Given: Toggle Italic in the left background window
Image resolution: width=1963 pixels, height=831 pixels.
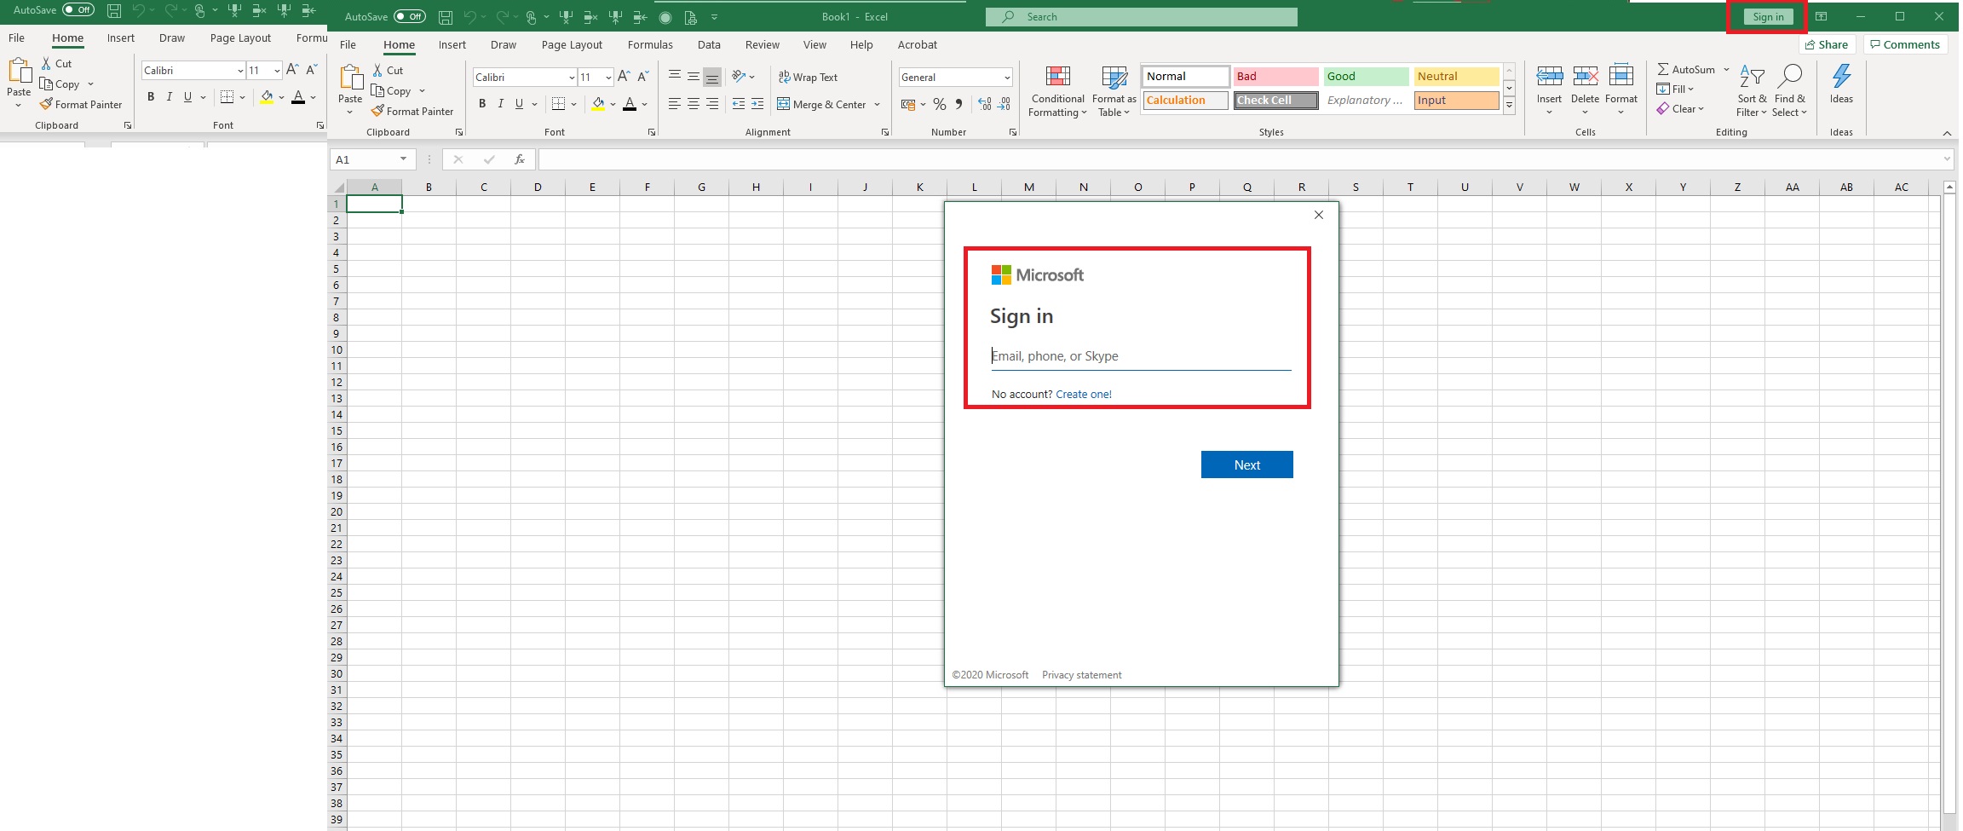Looking at the screenshot, I should tap(169, 97).
